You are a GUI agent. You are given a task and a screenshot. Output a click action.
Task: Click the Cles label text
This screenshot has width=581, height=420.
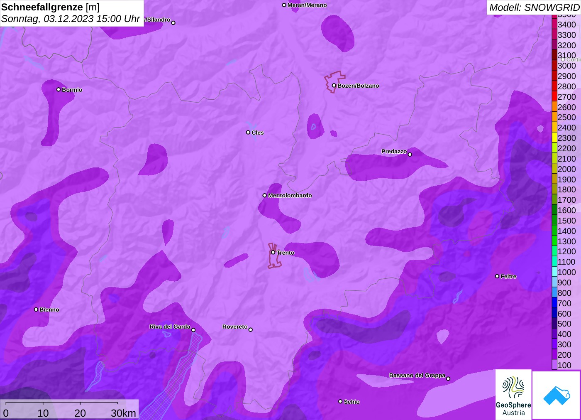(258, 133)
